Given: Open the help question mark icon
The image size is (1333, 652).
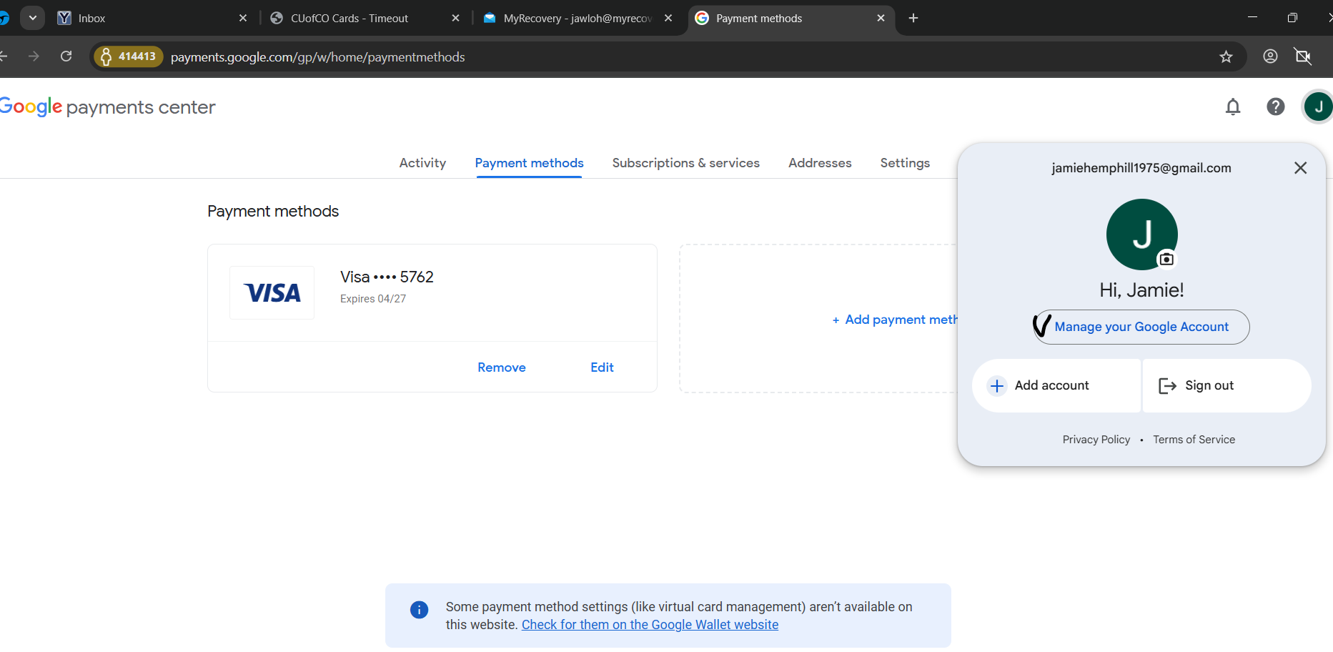Looking at the screenshot, I should point(1276,107).
